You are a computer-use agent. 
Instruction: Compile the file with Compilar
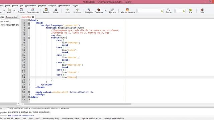pyautogui.click(x=89, y=11)
